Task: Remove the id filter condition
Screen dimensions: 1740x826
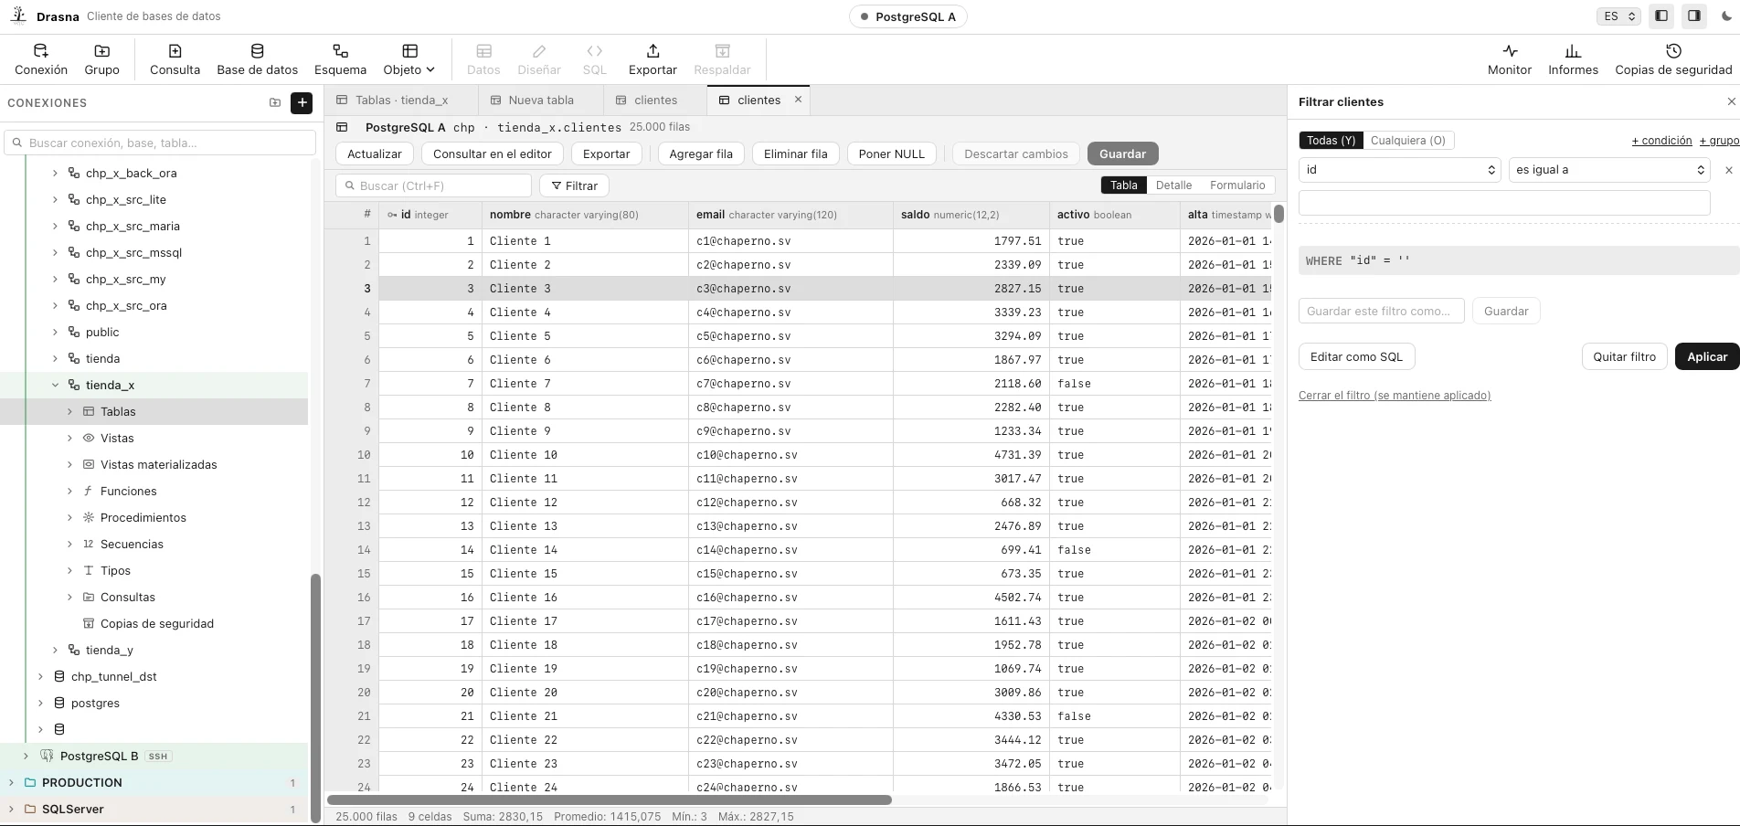Action: pyautogui.click(x=1728, y=170)
